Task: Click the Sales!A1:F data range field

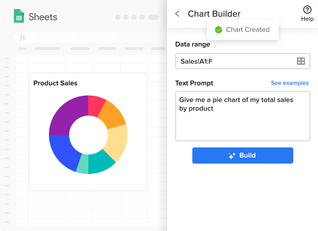Action: [235, 61]
